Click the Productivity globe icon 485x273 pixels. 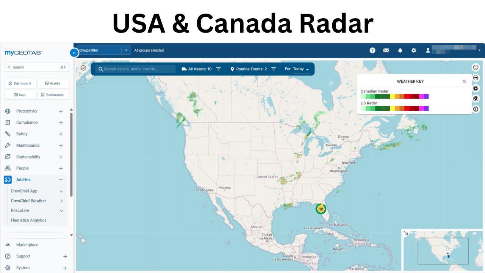click(8, 111)
